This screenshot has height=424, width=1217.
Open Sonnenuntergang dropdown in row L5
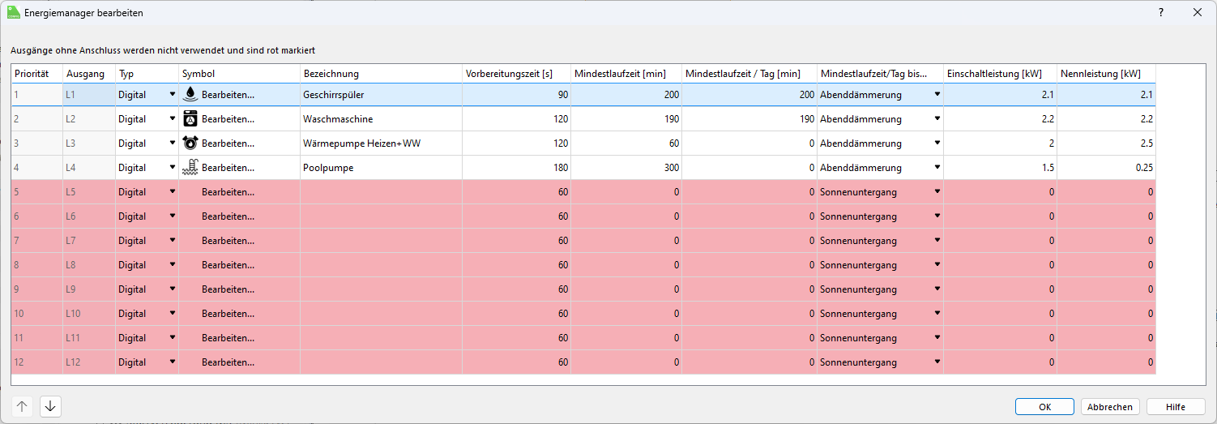click(x=937, y=191)
